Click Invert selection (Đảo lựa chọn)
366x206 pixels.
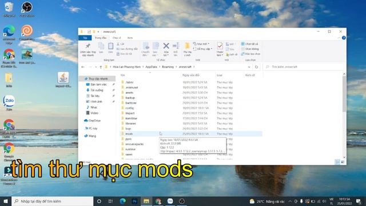(250, 54)
